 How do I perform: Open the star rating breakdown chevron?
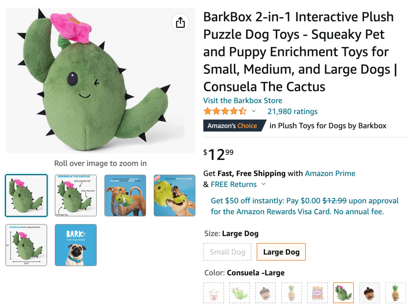254,111
